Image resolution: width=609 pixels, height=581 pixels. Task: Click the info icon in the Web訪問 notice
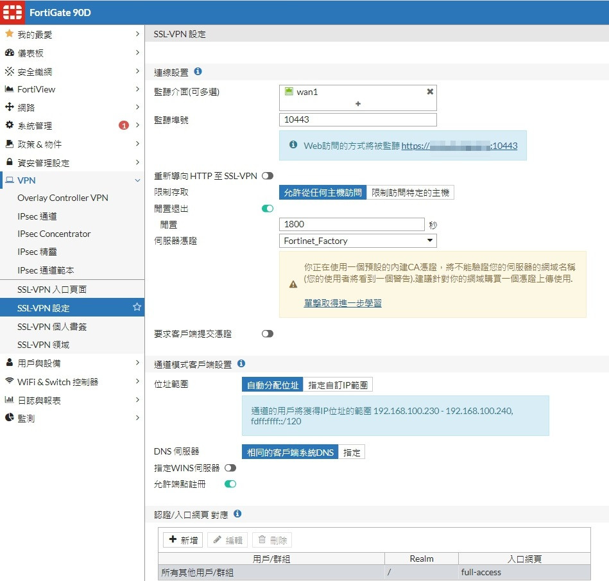[293, 145]
